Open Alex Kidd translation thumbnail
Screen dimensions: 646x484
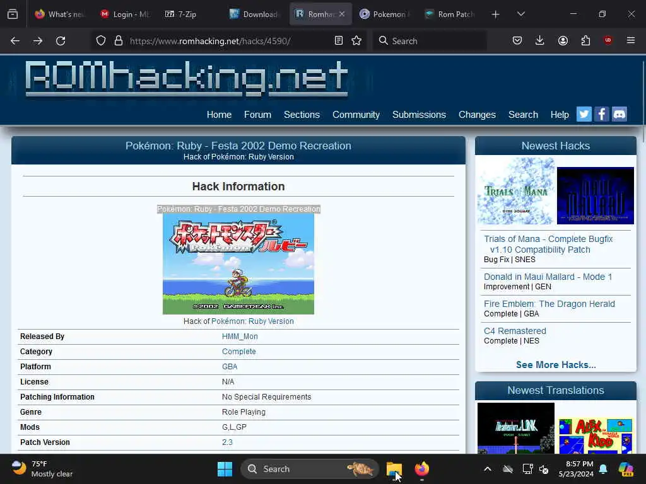pyautogui.click(x=596, y=436)
